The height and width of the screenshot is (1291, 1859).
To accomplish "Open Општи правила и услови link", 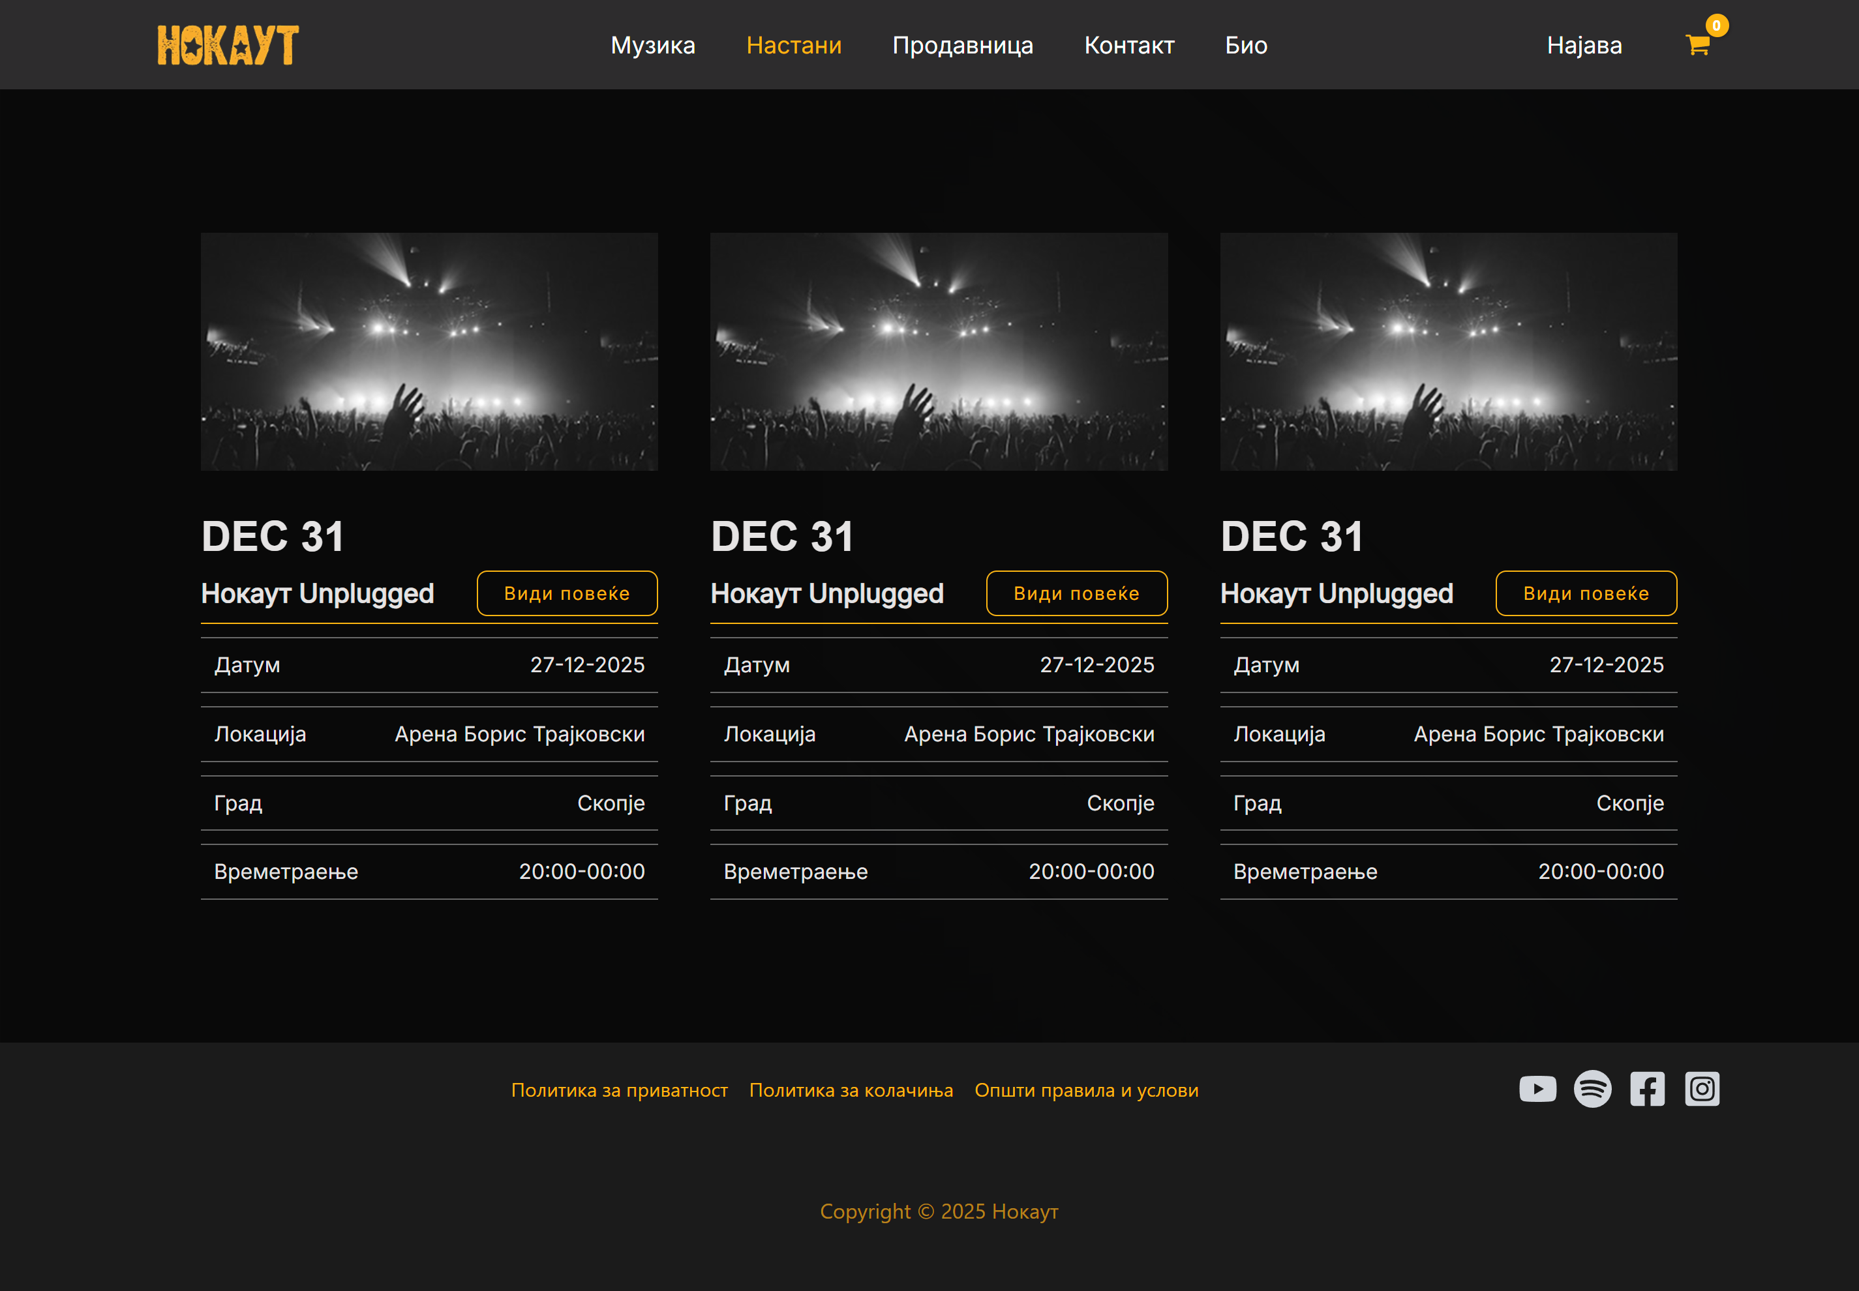I will [x=1086, y=1090].
